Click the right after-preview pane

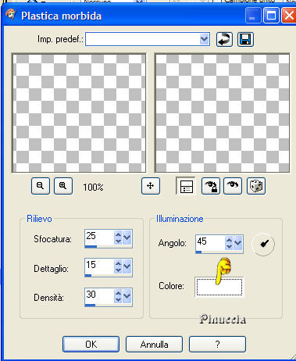tap(222, 113)
